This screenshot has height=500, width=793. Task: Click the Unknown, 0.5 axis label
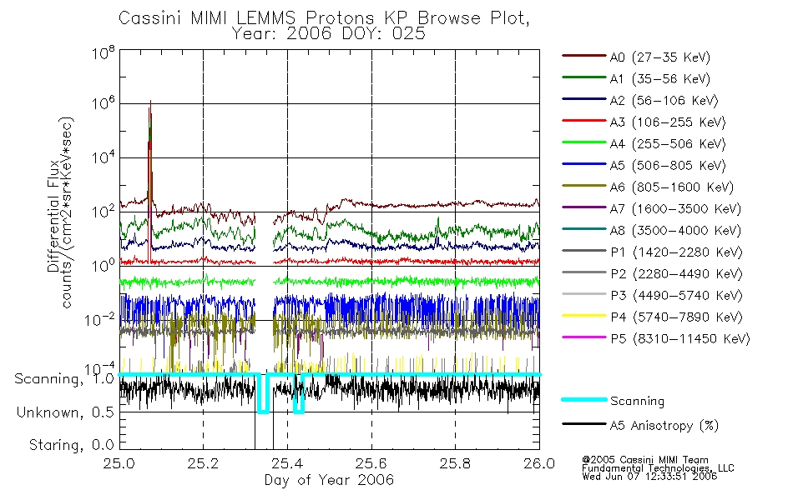pyautogui.click(x=65, y=412)
